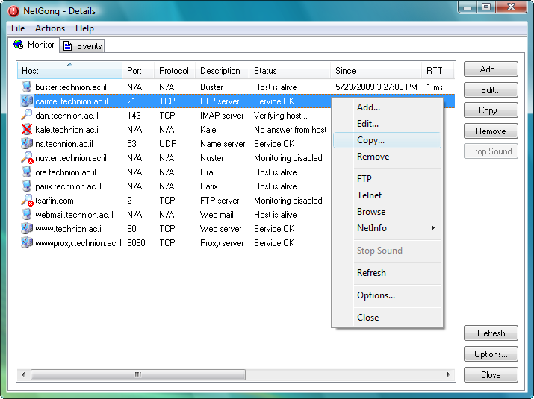Viewport: 534px width, 399px height.
Task: Click the ns.technion.ac.il server icon
Action: (27, 144)
